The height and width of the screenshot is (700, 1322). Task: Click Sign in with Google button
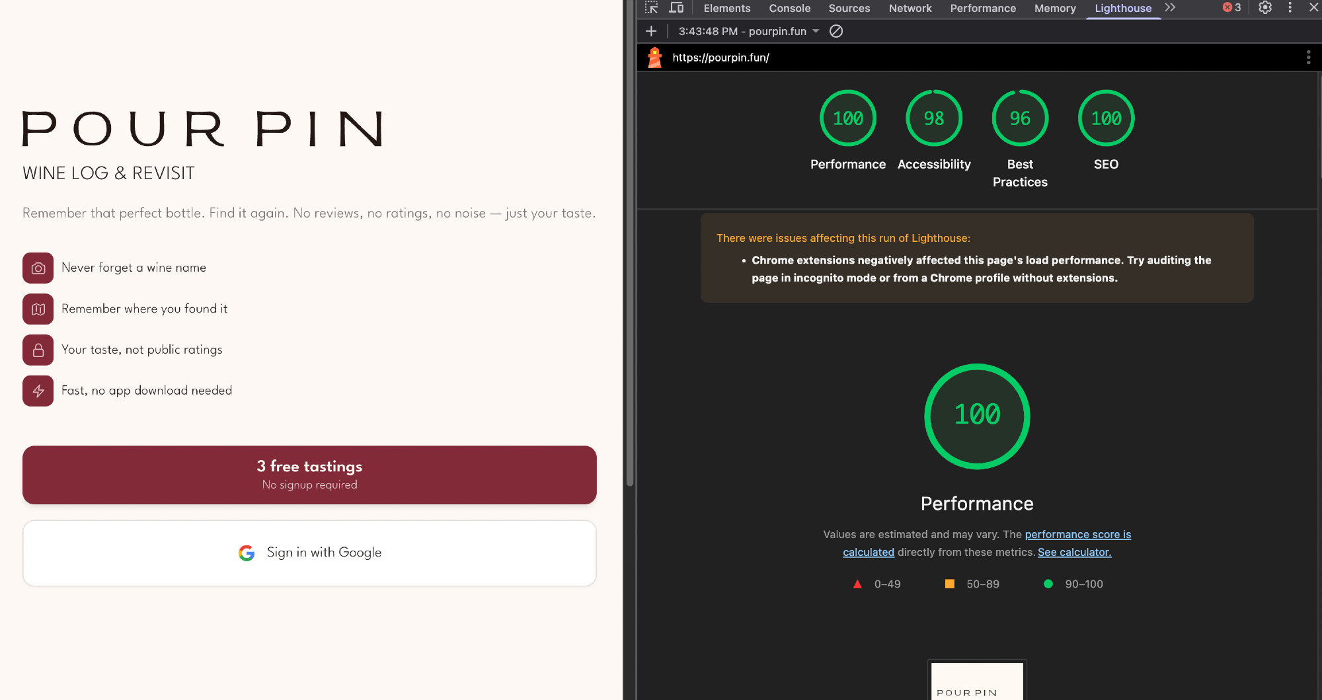pos(309,553)
